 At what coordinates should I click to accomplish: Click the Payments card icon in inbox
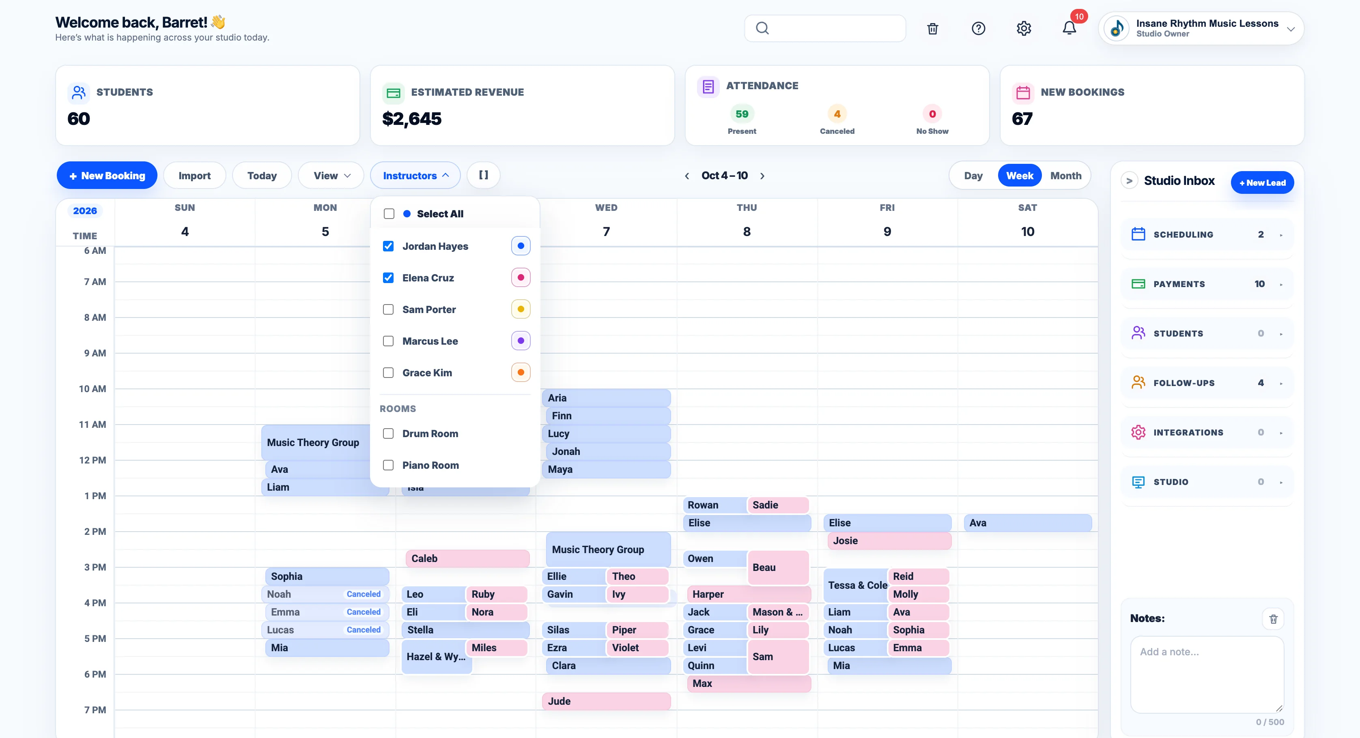click(x=1138, y=284)
